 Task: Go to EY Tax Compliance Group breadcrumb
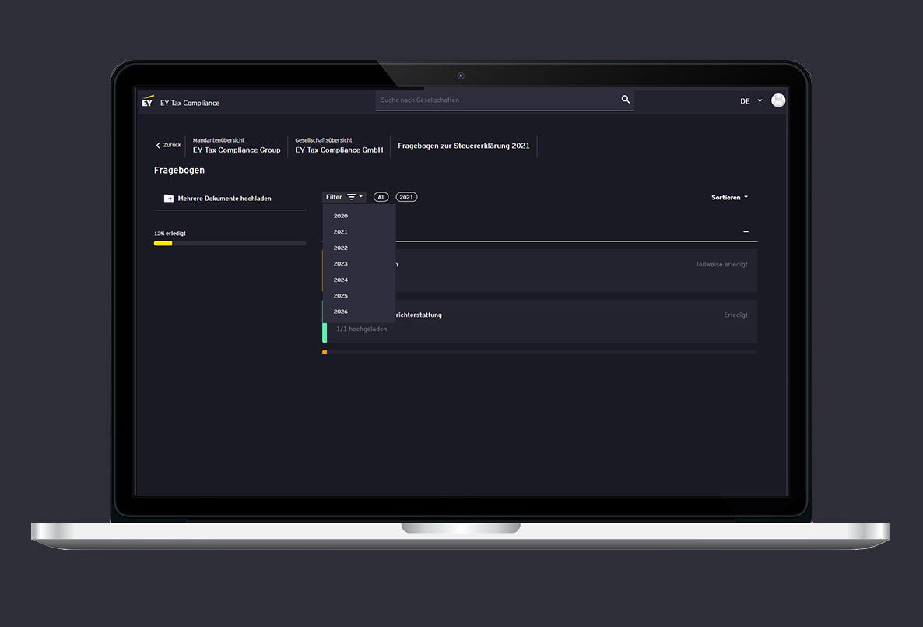(237, 150)
